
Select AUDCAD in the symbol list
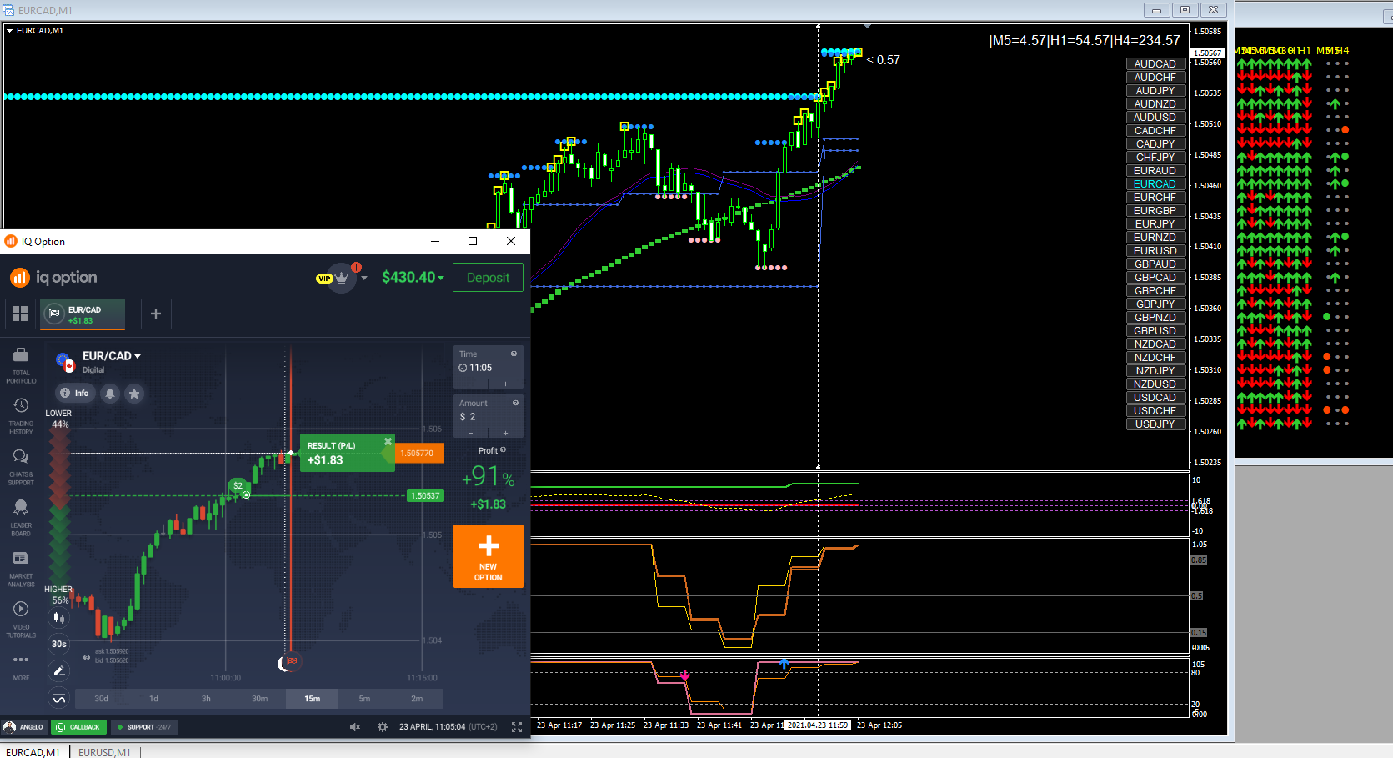[x=1155, y=64]
